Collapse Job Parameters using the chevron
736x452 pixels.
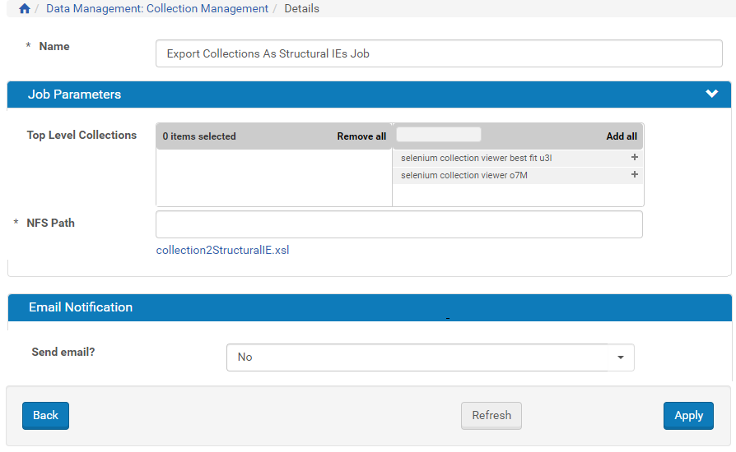(711, 94)
